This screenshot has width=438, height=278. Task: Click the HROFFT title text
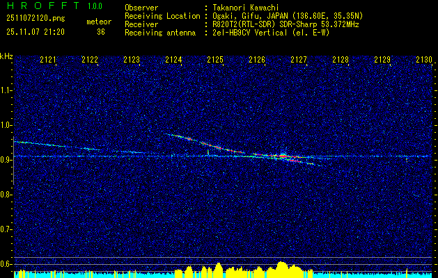coord(43,6)
